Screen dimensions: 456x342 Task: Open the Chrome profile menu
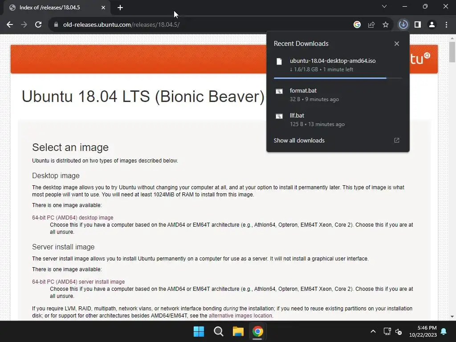432,25
